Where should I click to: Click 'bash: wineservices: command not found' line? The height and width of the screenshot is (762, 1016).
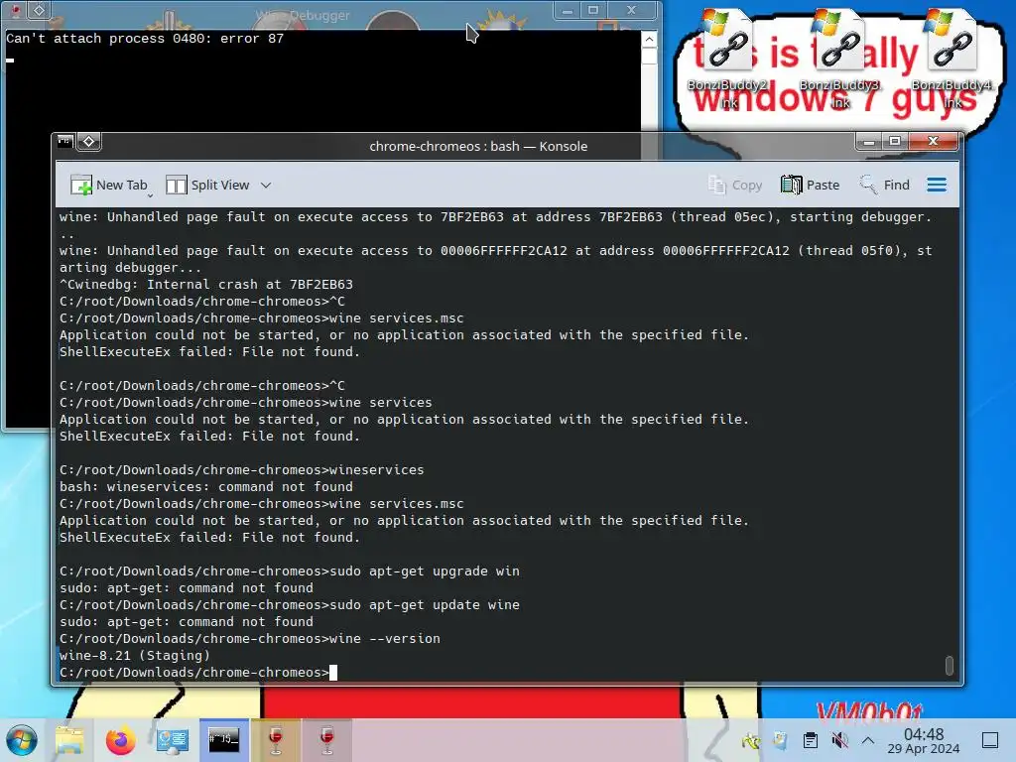pos(206,486)
